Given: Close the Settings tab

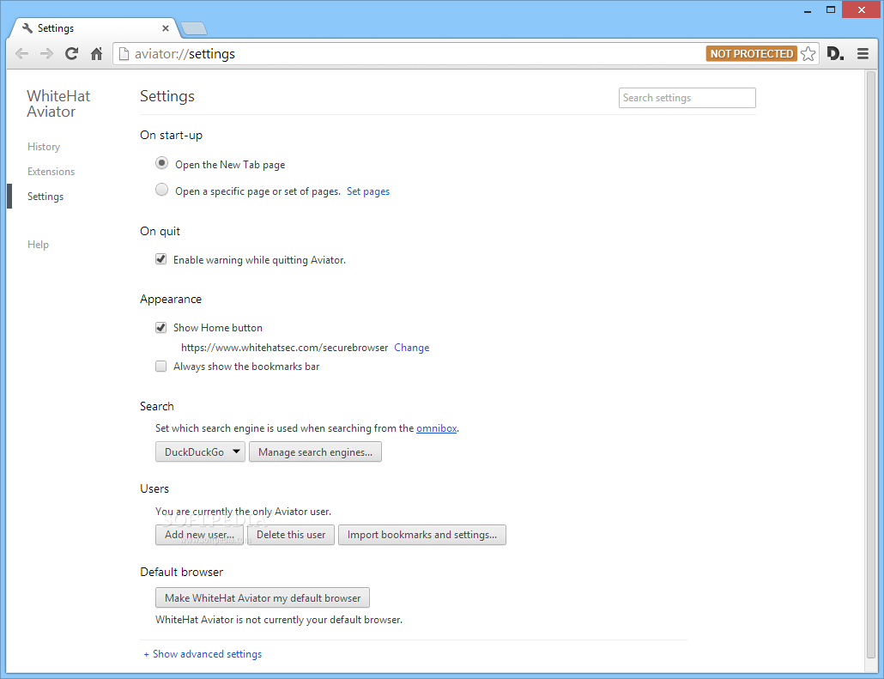Looking at the screenshot, I should tap(165, 28).
